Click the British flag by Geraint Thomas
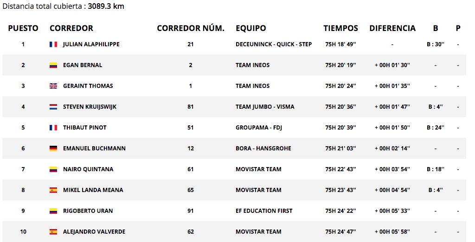The width and height of the screenshot is (475, 242). (x=53, y=86)
